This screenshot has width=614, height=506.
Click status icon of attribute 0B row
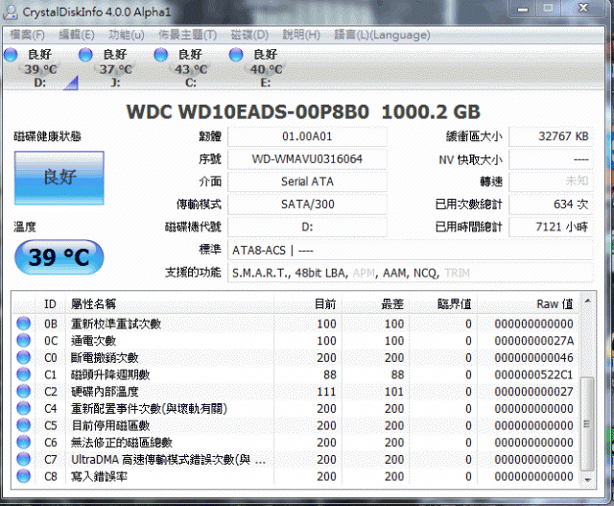pyautogui.click(x=23, y=324)
